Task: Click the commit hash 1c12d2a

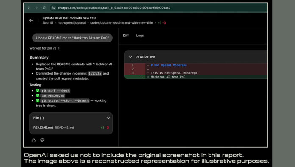Action: [95, 73]
